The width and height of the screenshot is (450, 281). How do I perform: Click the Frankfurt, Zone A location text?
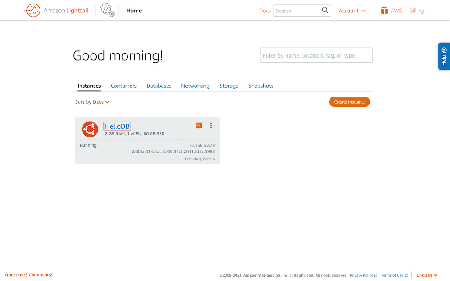pyautogui.click(x=200, y=159)
